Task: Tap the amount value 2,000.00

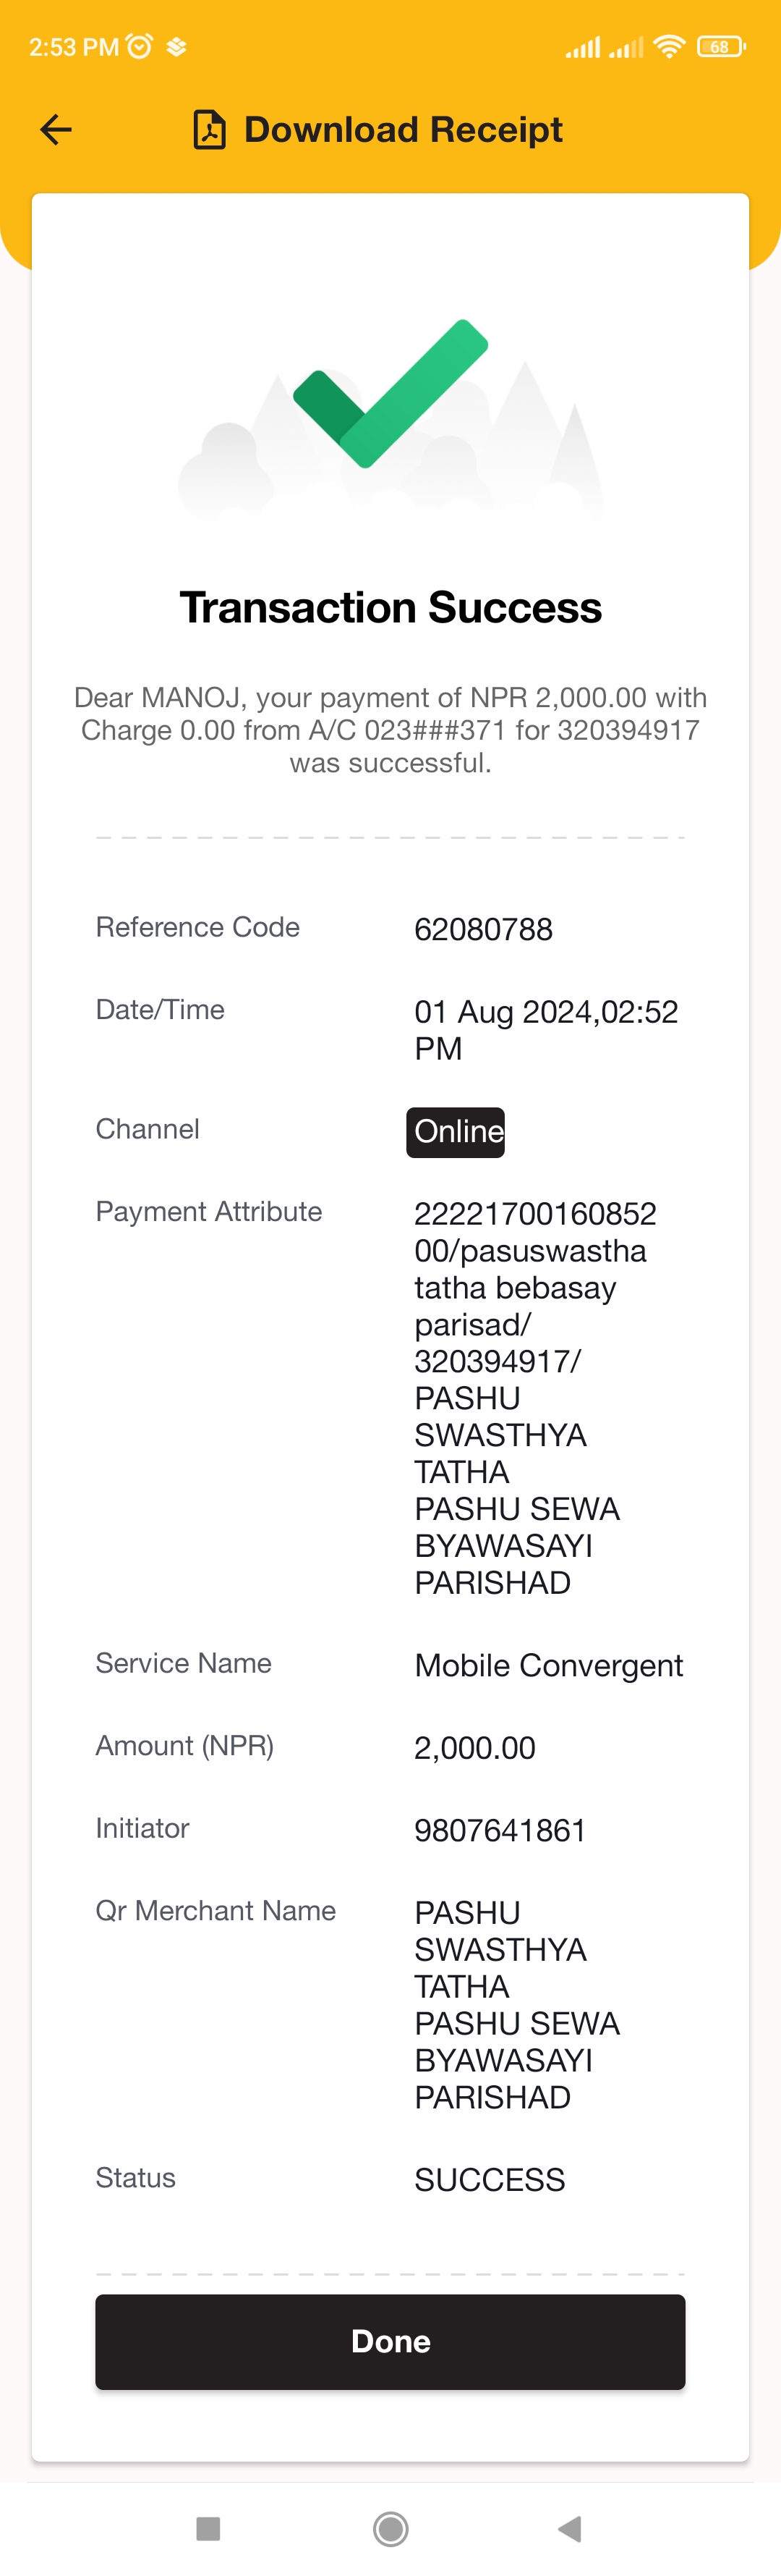Action: coord(474,1747)
